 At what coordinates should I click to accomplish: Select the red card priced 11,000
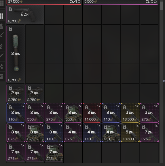92,113
